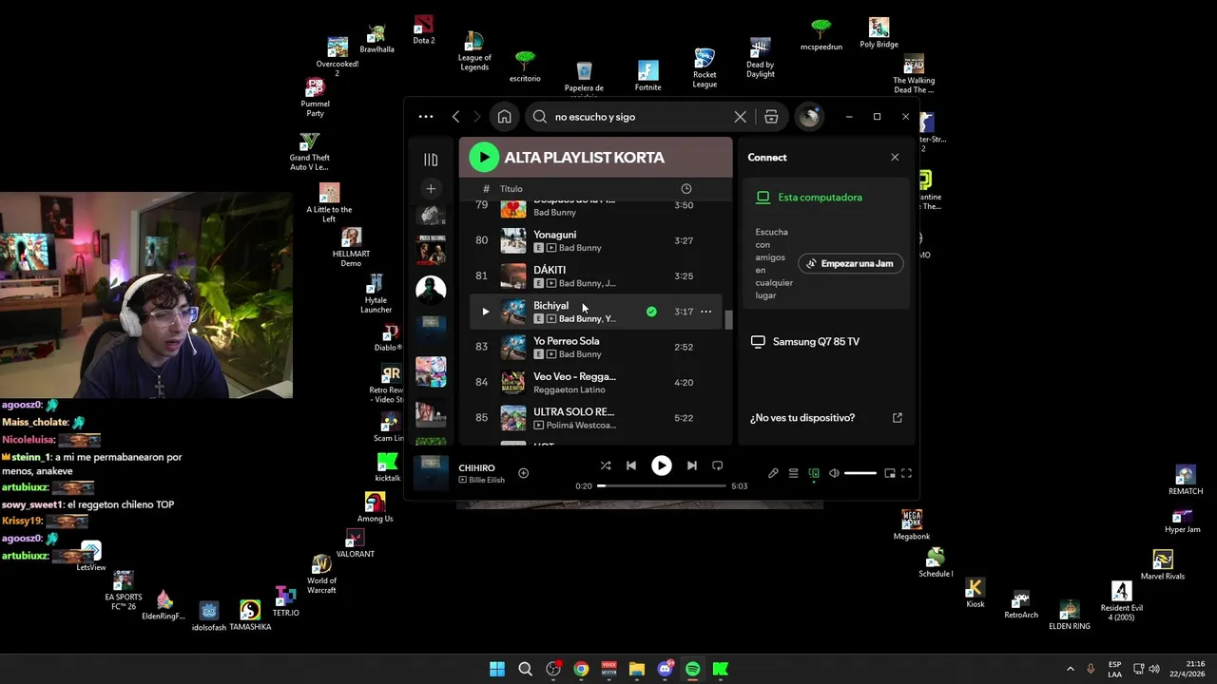Go back with Spotify's back arrow
This screenshot has width=1217, height=684.
point(455,117)
